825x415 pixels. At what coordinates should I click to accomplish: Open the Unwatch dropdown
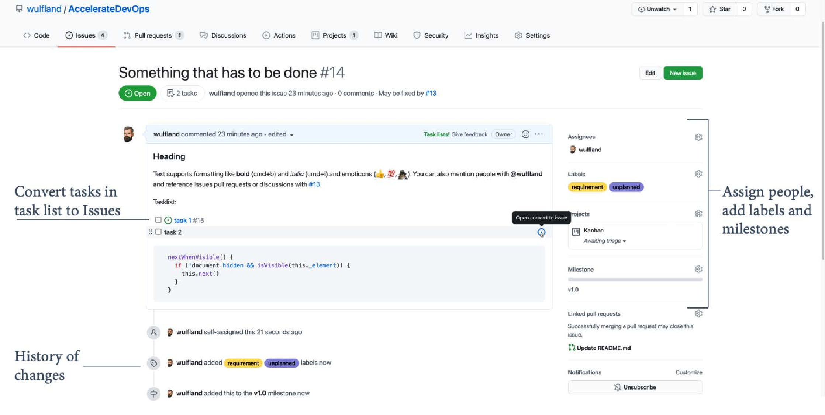(657, 9)
